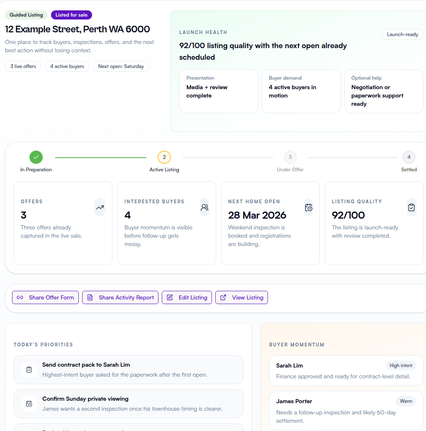
Task: Switch to the Settled stage
Action: click(x=409, y=157)
